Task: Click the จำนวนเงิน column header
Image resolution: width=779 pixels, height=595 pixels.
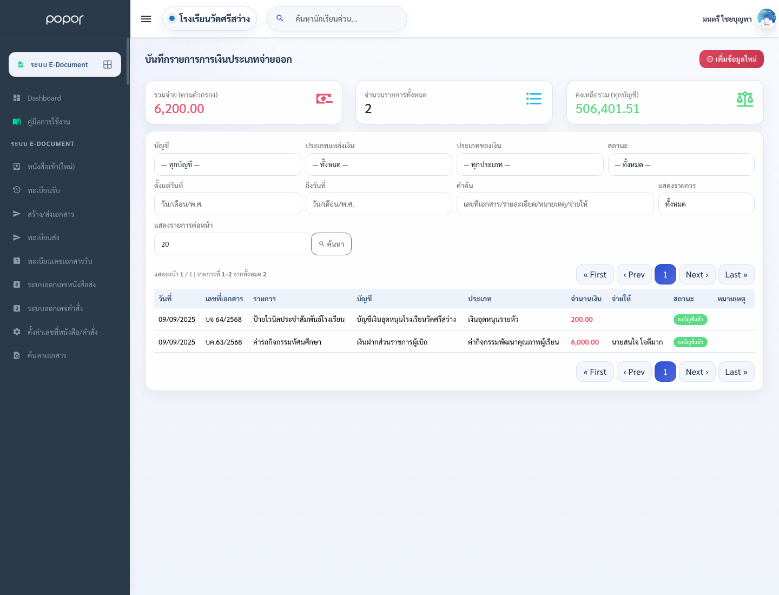Action: (586, 299)
